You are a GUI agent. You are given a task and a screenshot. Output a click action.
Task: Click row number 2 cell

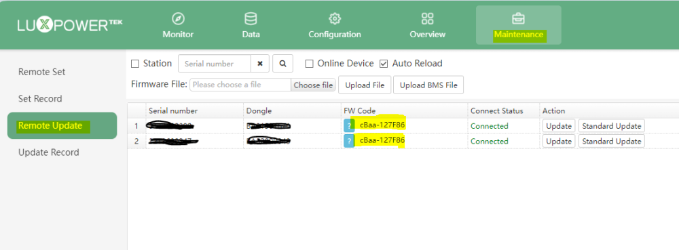[136, 141]
